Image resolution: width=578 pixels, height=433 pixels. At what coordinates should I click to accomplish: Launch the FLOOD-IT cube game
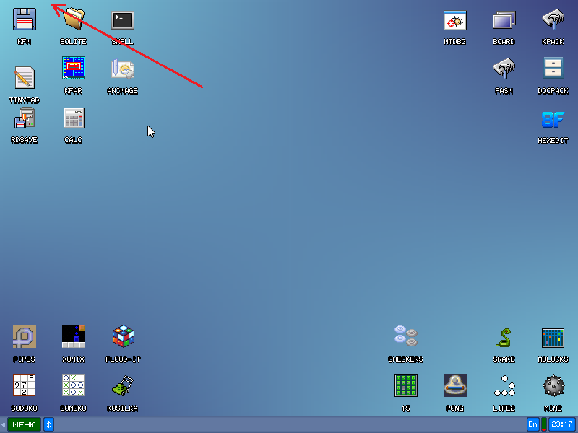point(123,336)
